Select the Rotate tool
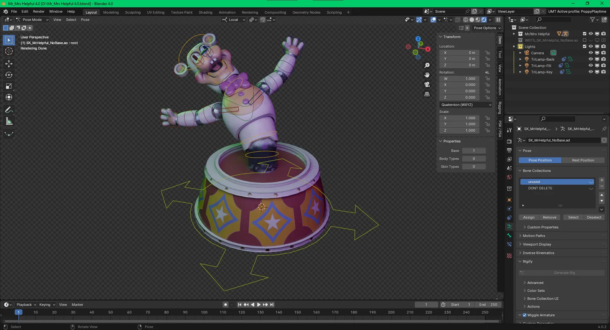Screen dimensions: 610x330 coord(9,75)
